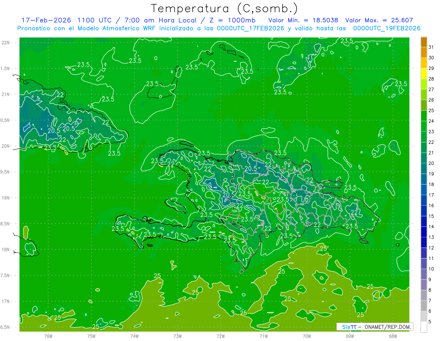Click the colorbar label "16"
The image size is (441, 341).
coord(431,206)
